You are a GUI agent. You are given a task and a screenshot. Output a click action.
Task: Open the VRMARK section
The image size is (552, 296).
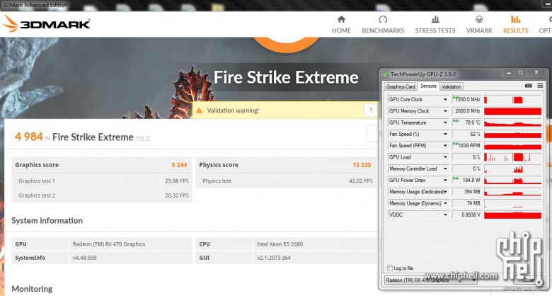click(479, 25)
